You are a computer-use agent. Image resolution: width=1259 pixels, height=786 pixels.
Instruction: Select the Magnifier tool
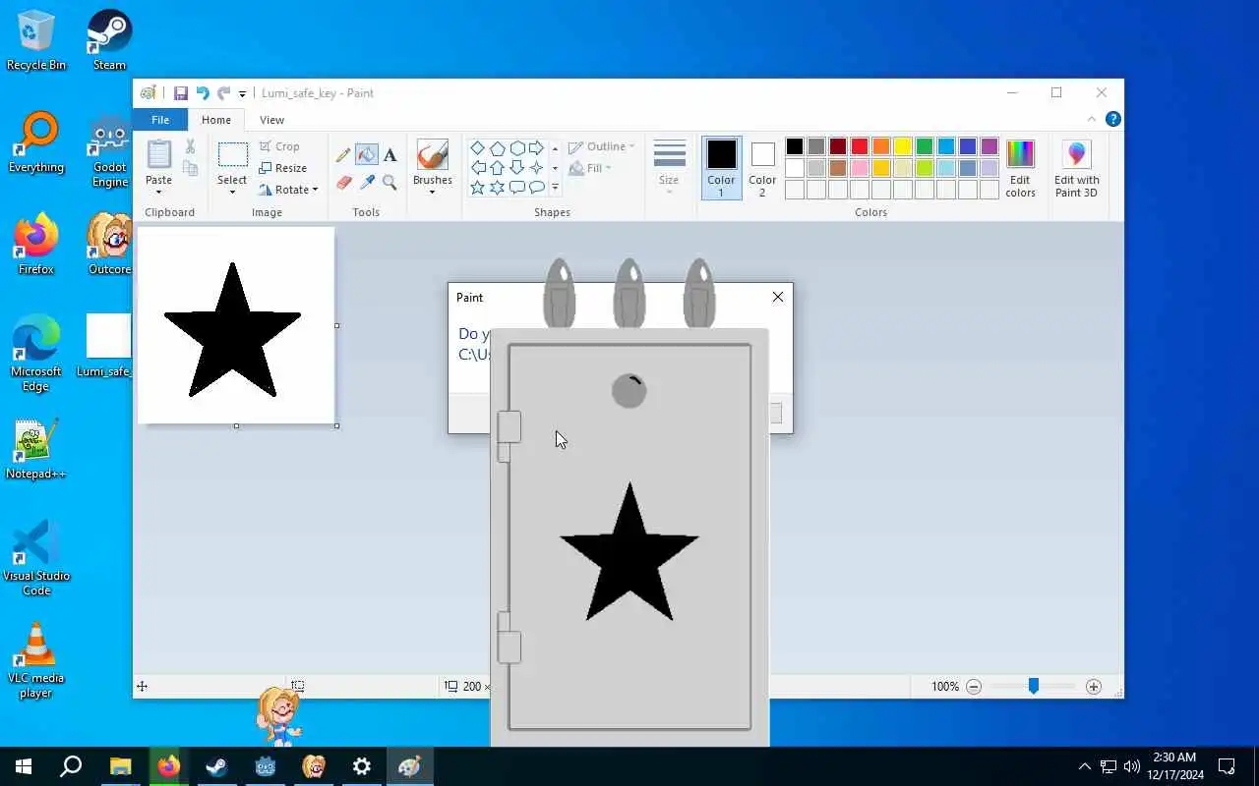pyautogui.click(x=390, y=182)
